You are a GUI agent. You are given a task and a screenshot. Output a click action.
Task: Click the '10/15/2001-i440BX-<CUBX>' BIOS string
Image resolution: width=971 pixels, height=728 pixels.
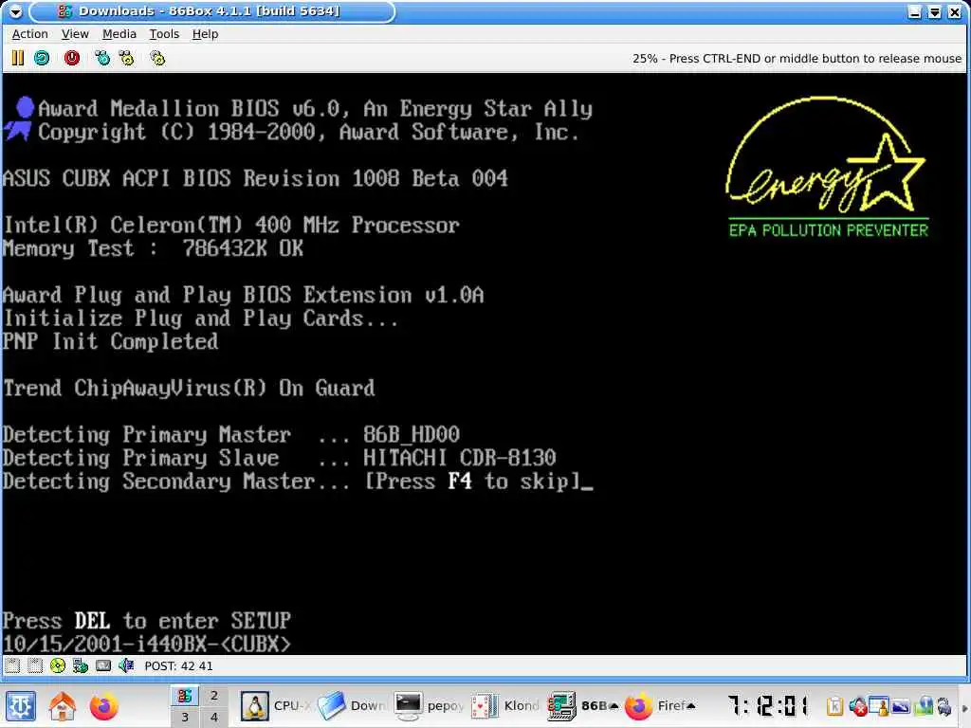[146, 644]
